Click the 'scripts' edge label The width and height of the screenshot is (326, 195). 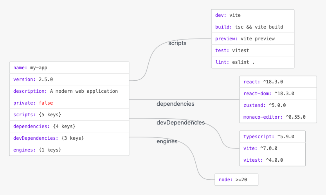177,43
